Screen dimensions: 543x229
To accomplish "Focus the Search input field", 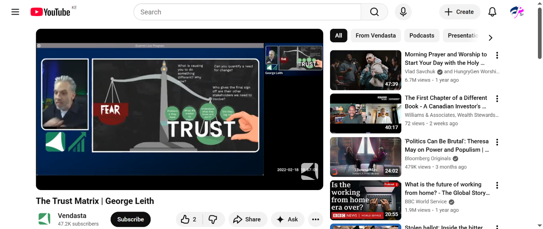I will coord(247,12).
